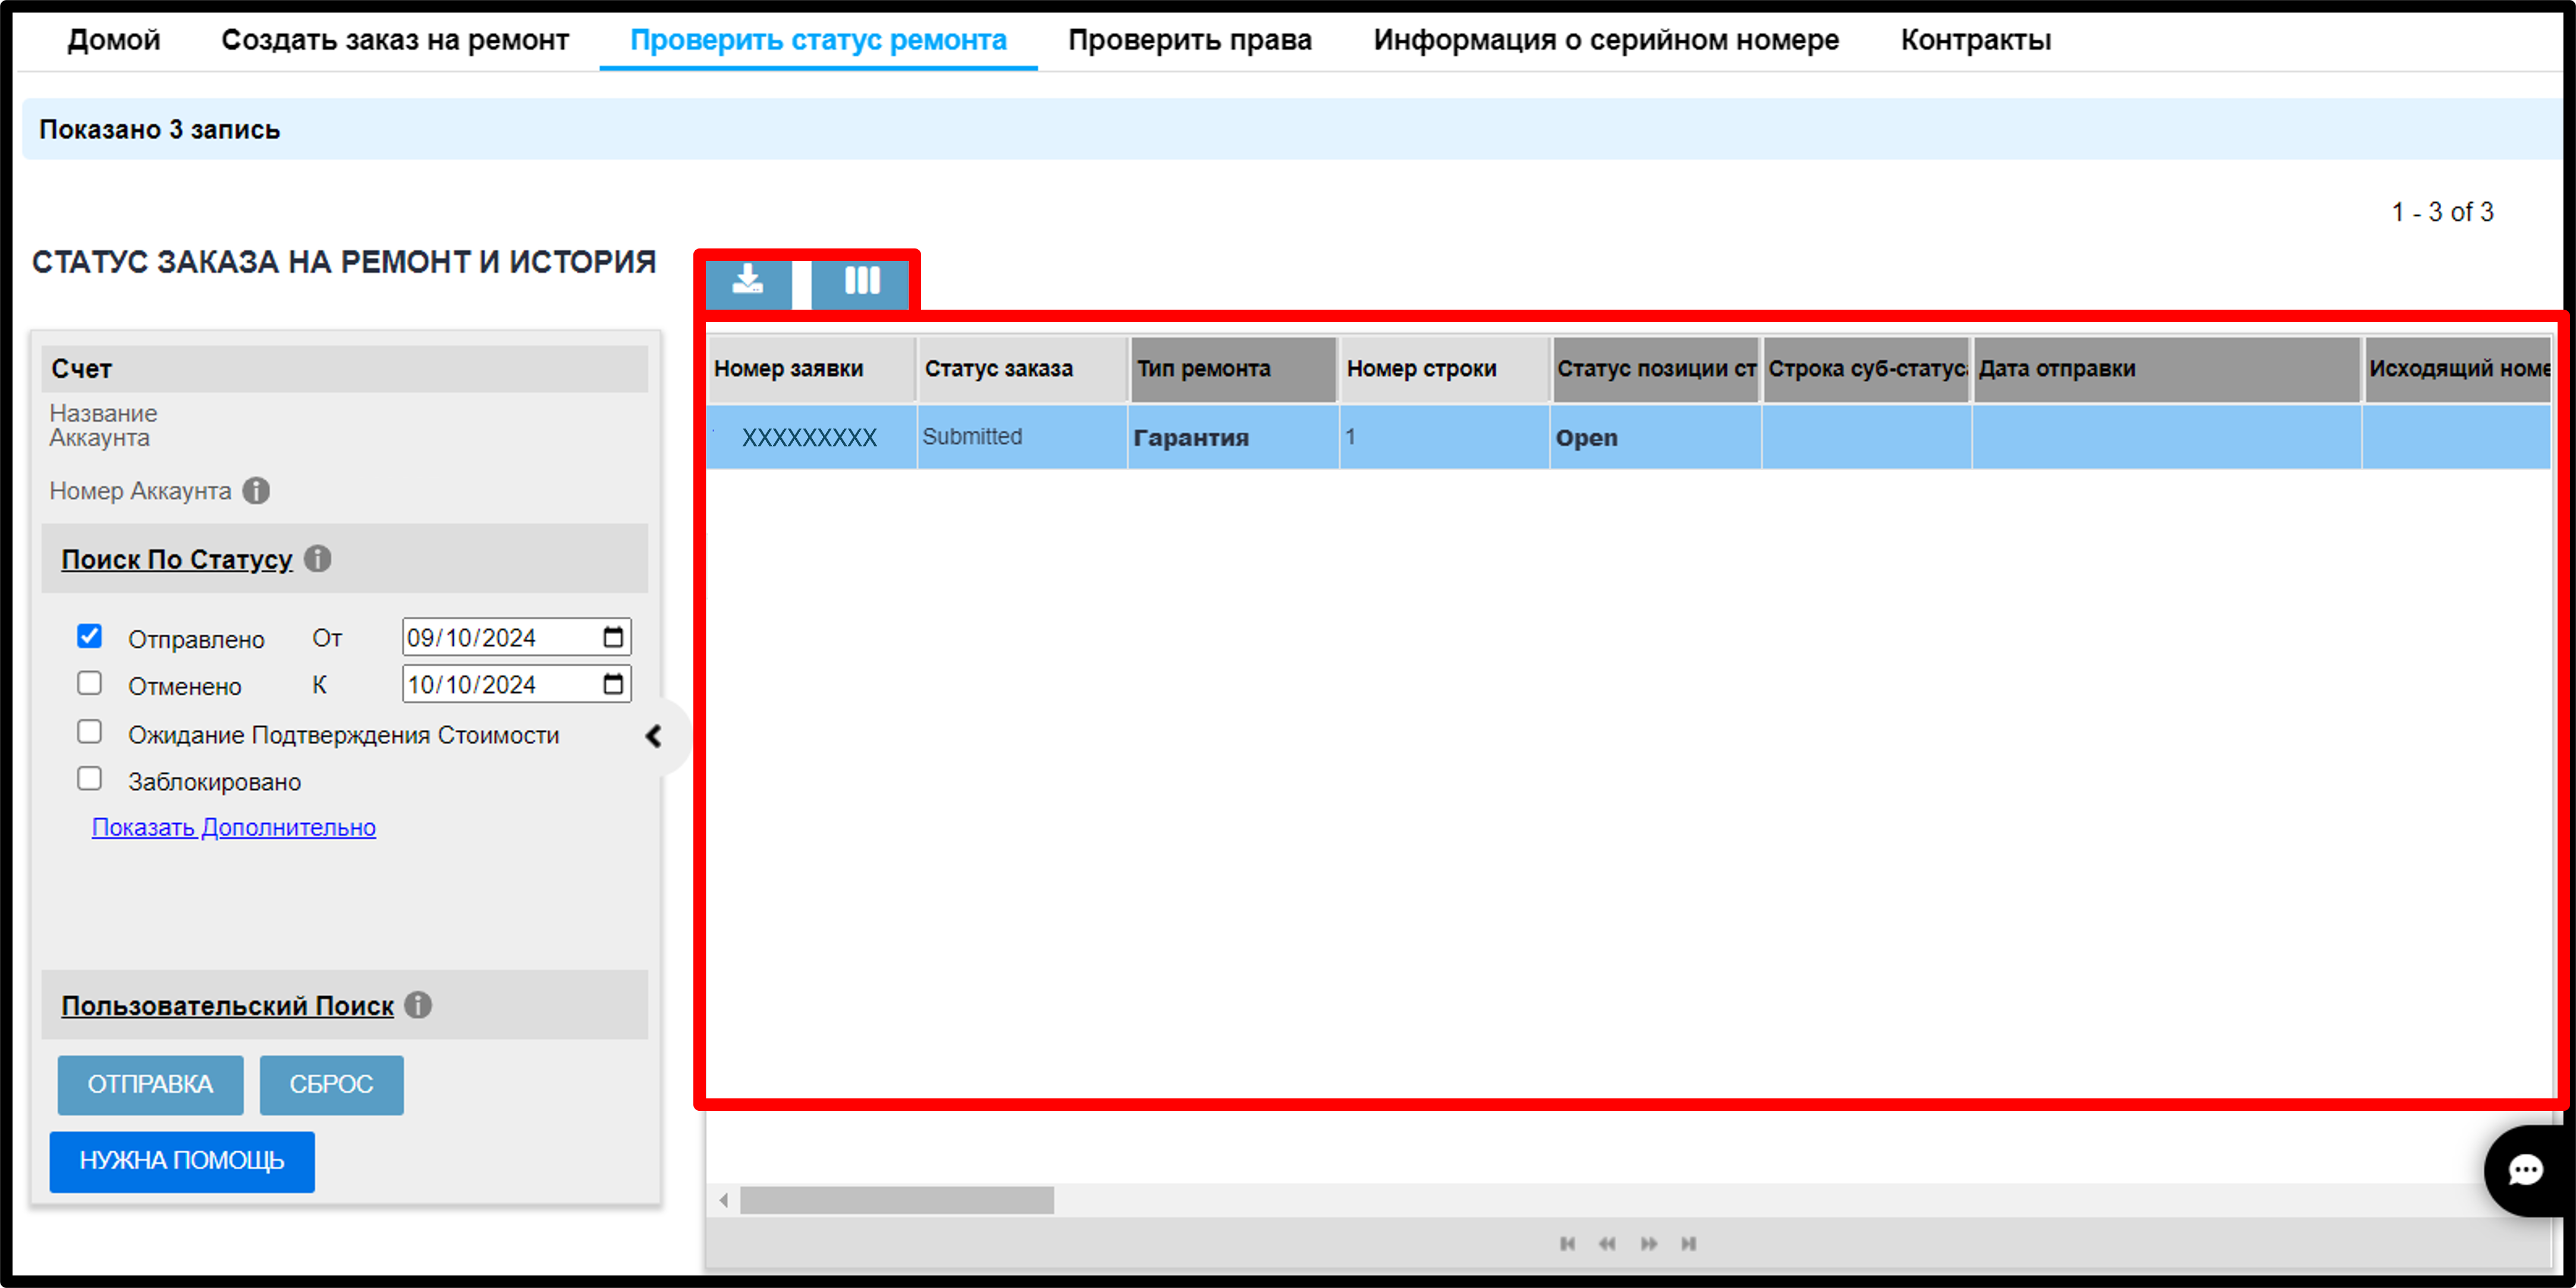Select Проверить статус ремонта tab
The image size is (2576, 1288).
[818, 40]
